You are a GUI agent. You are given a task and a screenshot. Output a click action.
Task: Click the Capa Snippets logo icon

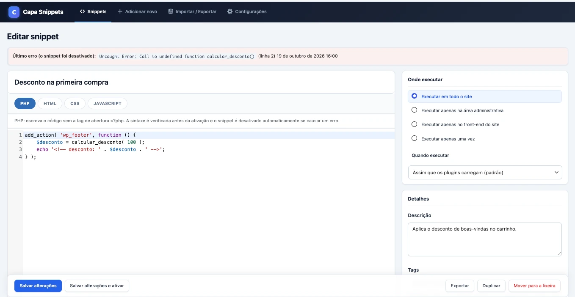(x=14, y=12)
